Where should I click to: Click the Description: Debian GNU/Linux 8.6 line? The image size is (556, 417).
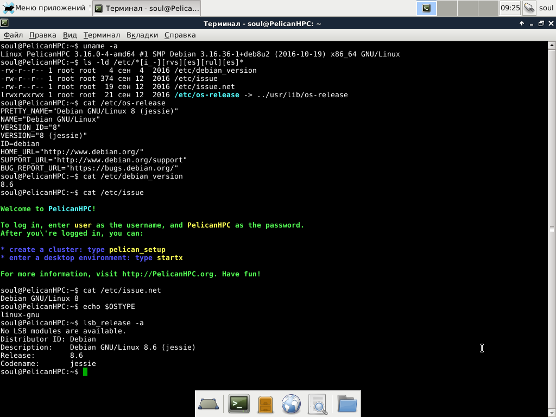pyautogui.click(x=98, y=347)
